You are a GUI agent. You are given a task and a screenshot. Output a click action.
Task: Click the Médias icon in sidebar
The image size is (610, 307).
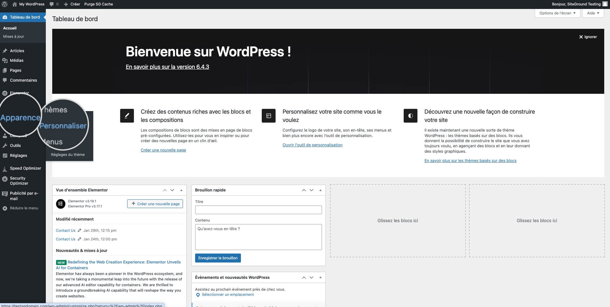pos(5,61)
